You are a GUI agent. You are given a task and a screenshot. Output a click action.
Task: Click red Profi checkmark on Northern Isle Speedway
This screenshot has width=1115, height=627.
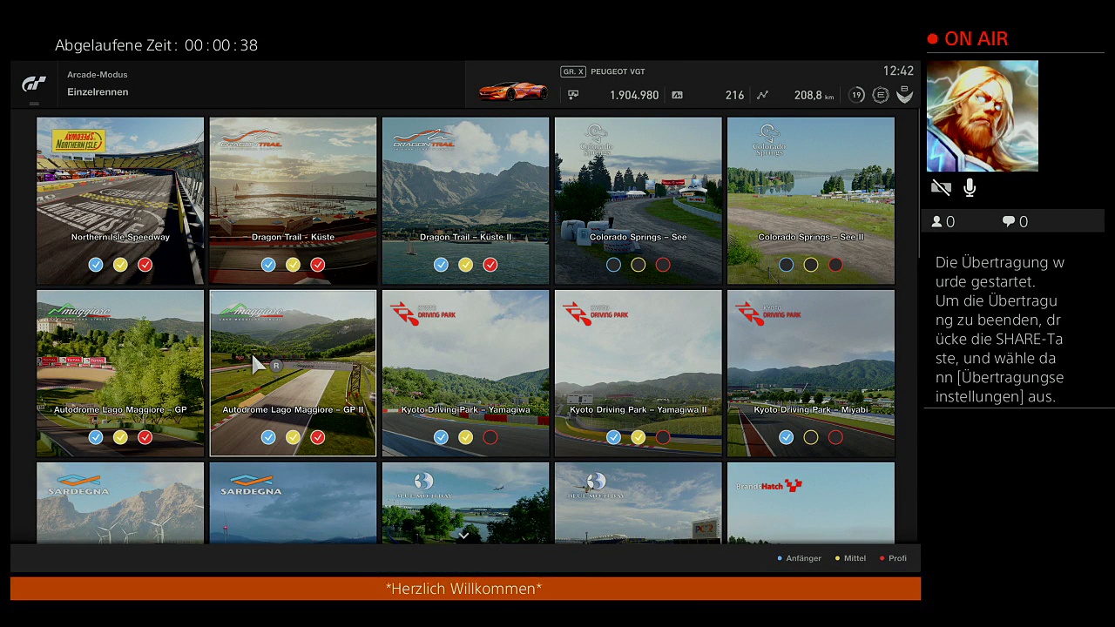(x=145, y=265)
